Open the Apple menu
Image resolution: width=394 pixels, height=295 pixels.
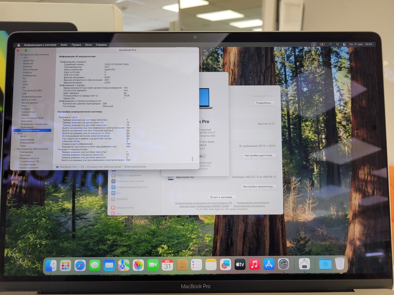pos(19,45)
